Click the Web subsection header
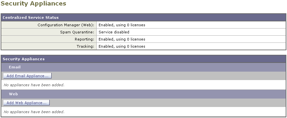 tap(144, 94)
